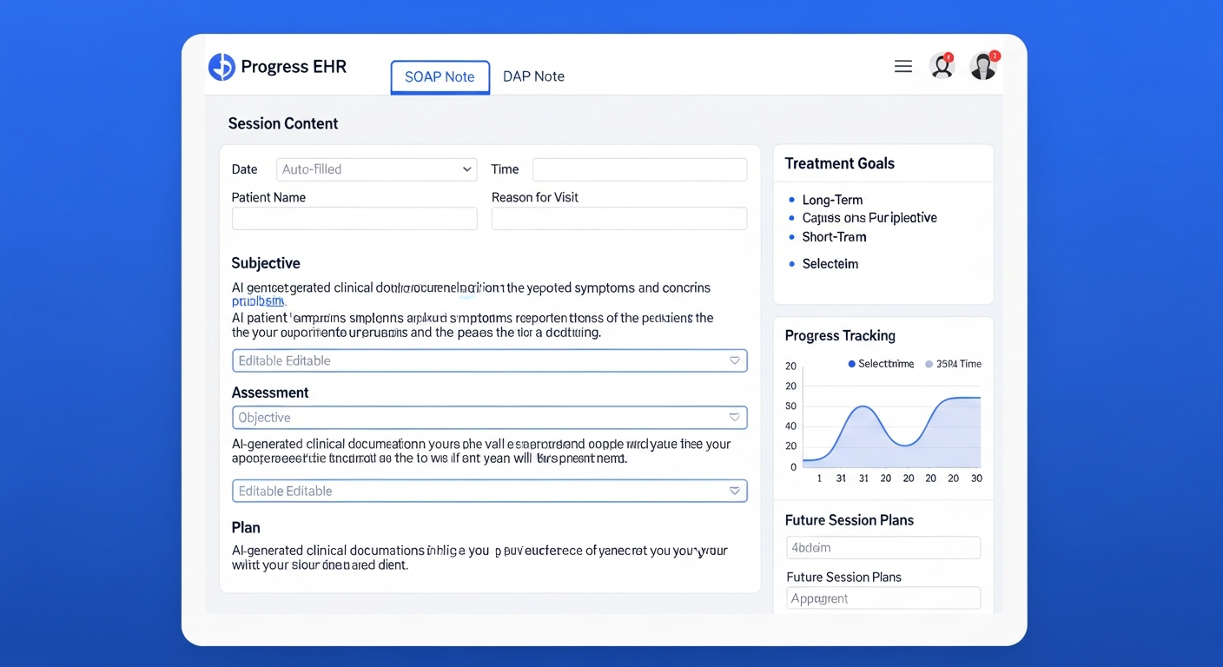Viewport: 1223px width, 667px height.
Task: Open the first user avatar beside the hamburger menu
Action: (x=942, y=66)
